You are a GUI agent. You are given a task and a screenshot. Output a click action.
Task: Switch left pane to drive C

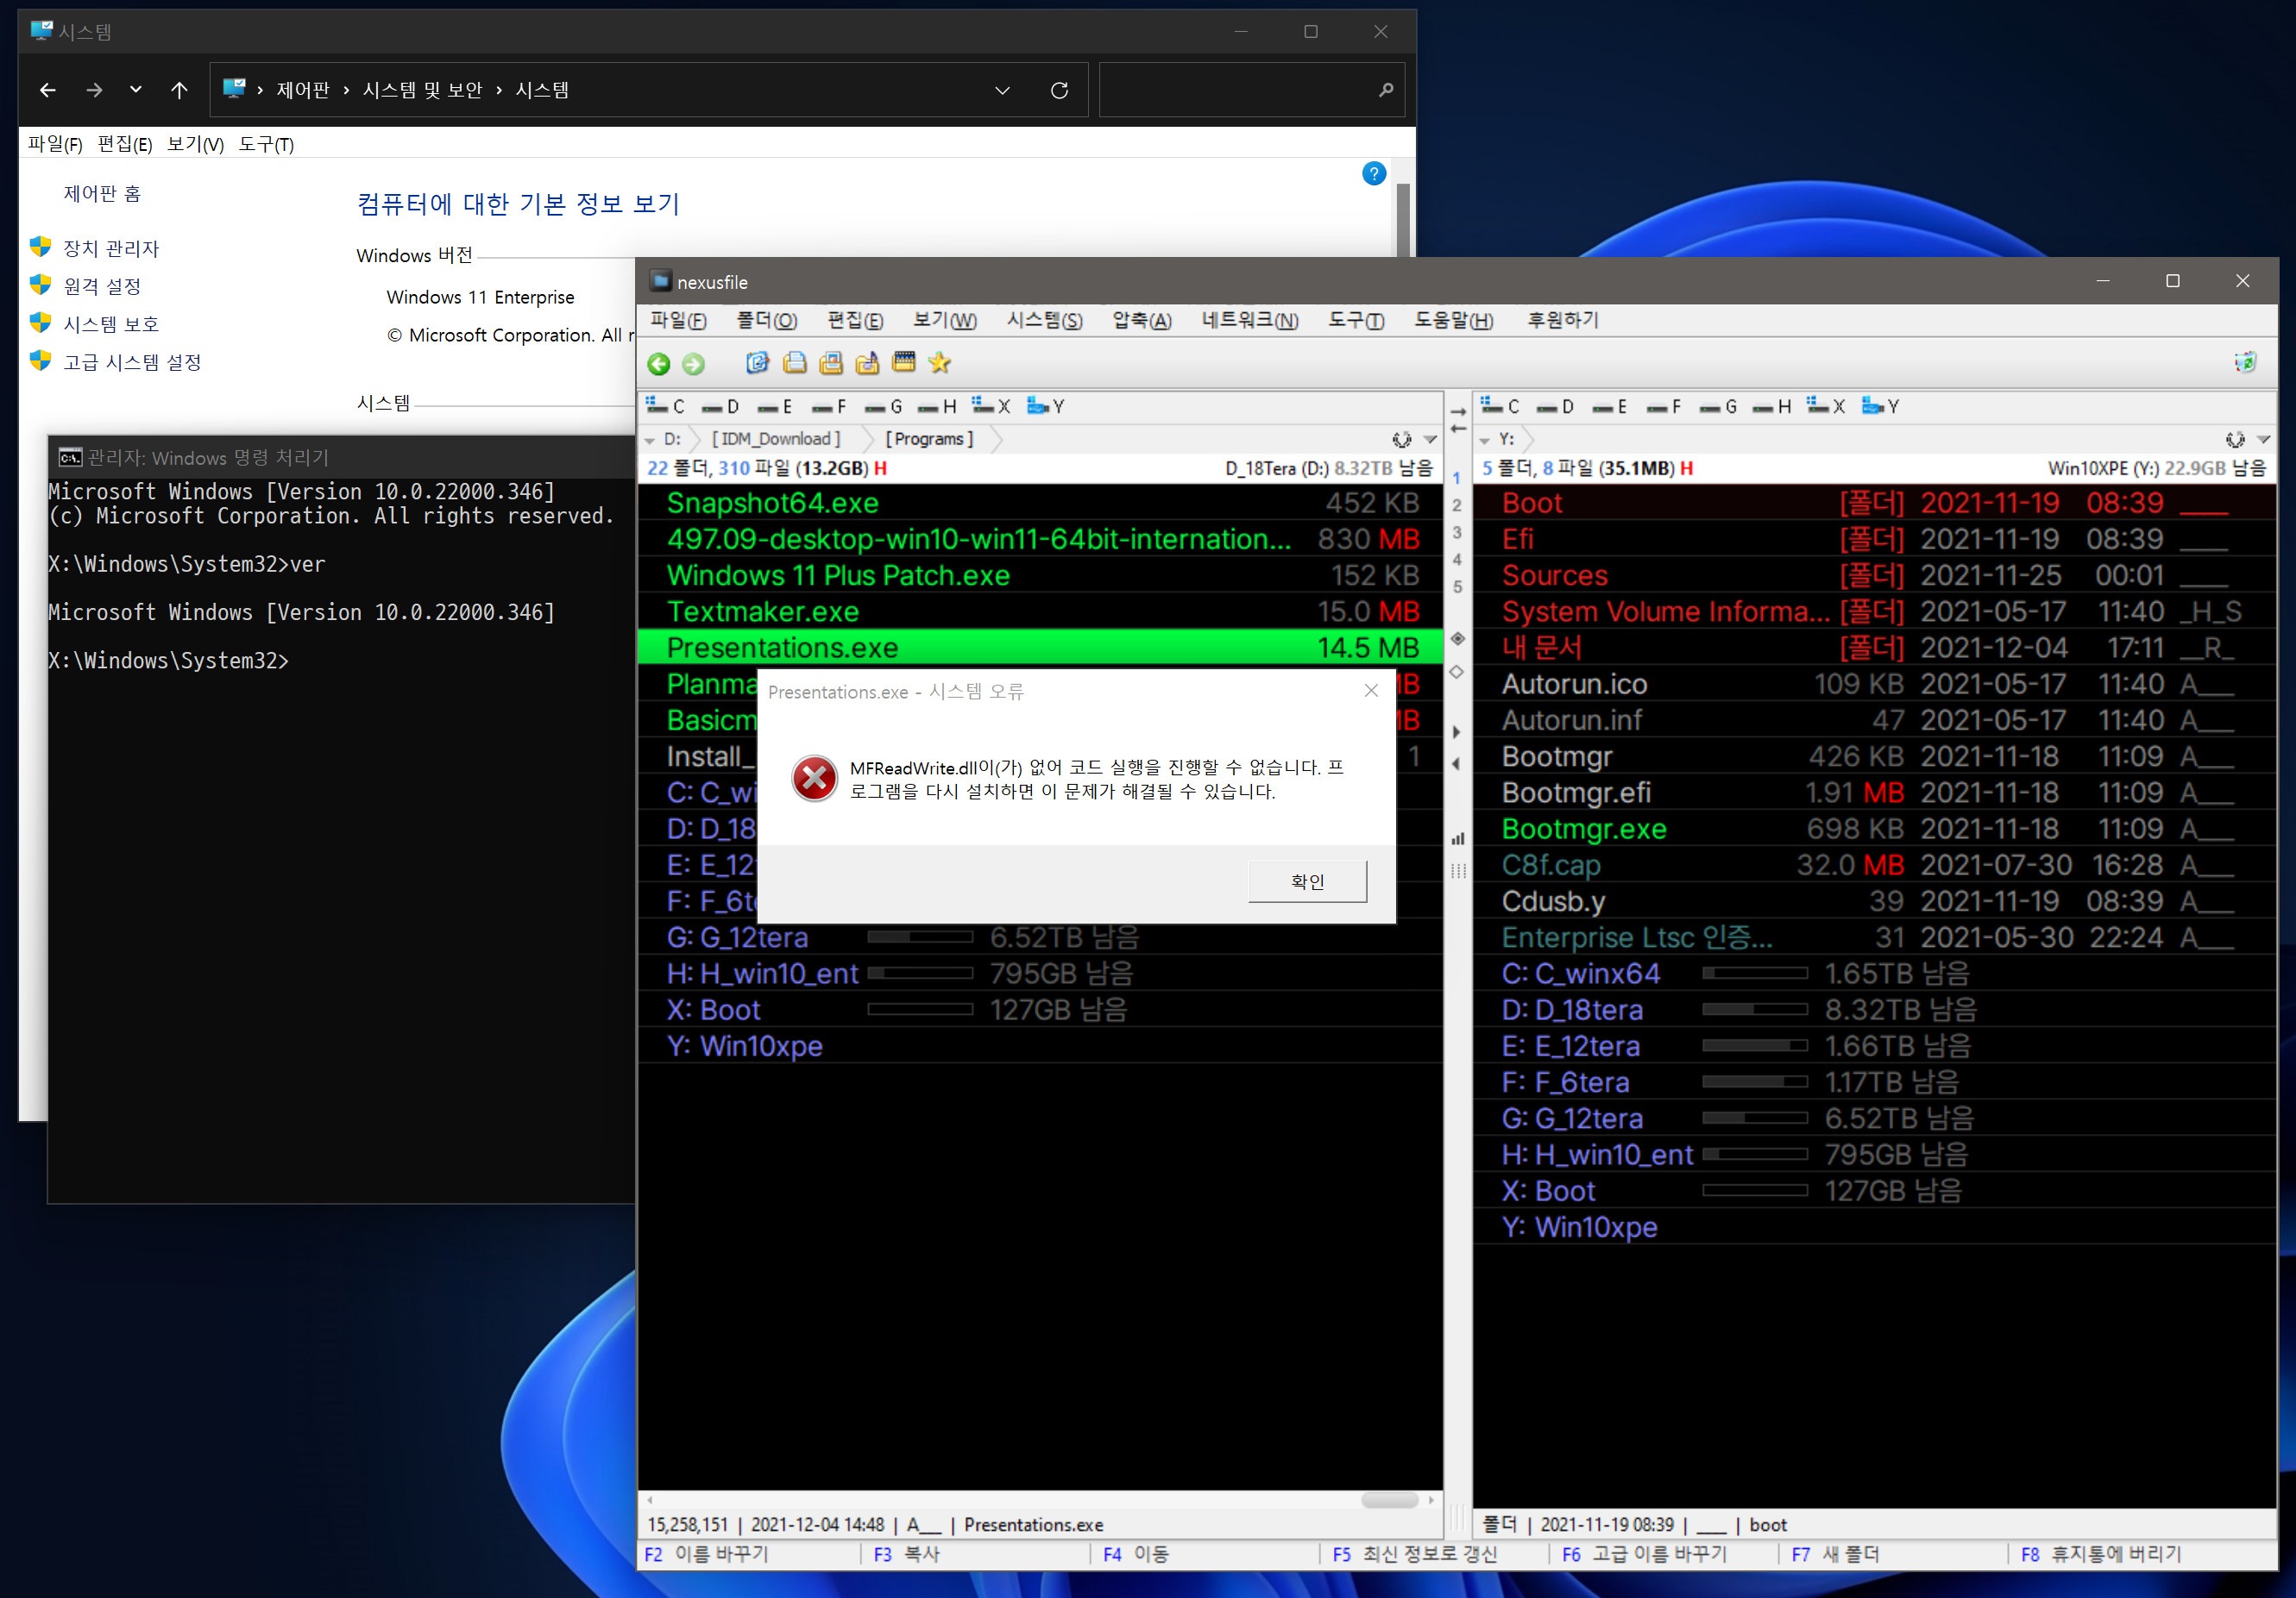(665, 407)
